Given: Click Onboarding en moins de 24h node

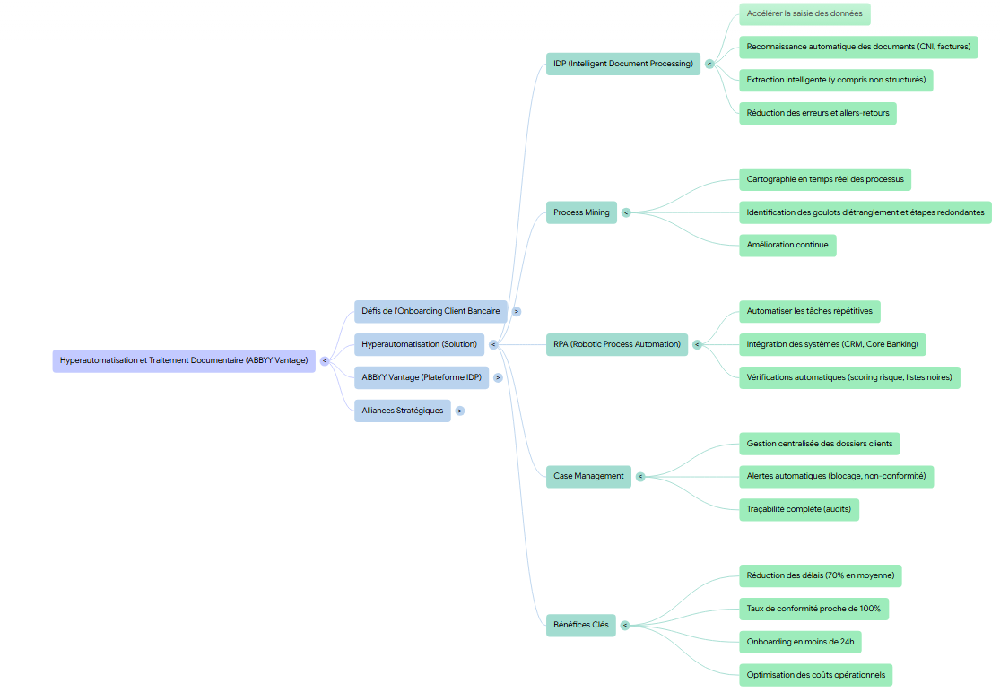Looking at the screenshot, I should (x=800, y=642).
